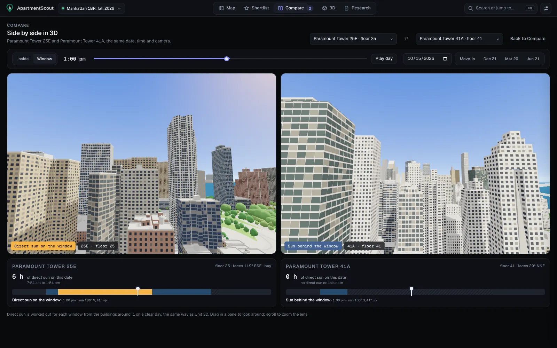Image resolution: width=557 pixels, height=348 pixels.
Task: Swap the two compared units
Action: pyautogui.click(x=406, y=39)
